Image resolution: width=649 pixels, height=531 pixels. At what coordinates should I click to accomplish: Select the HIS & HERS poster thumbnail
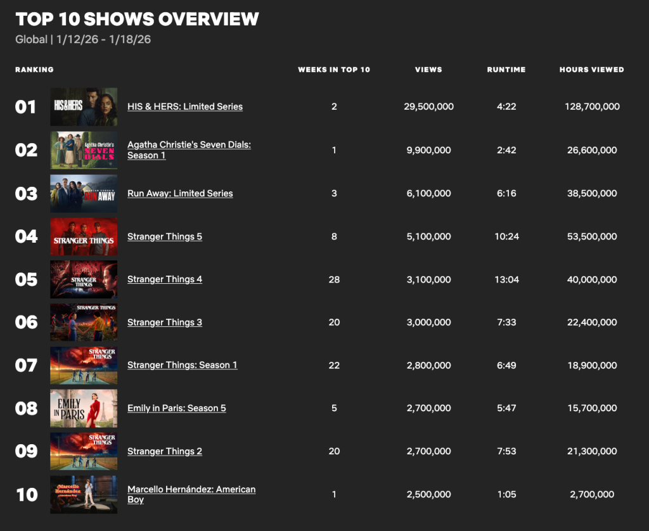pyautogui.click(x=83, y=106)
